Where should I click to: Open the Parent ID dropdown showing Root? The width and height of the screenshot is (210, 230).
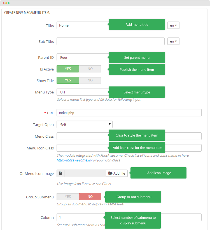pos(83,57)
